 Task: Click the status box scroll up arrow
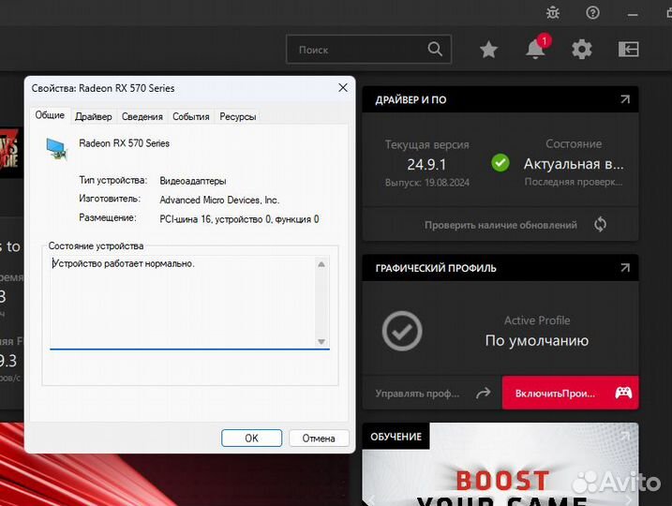[321, 265]
